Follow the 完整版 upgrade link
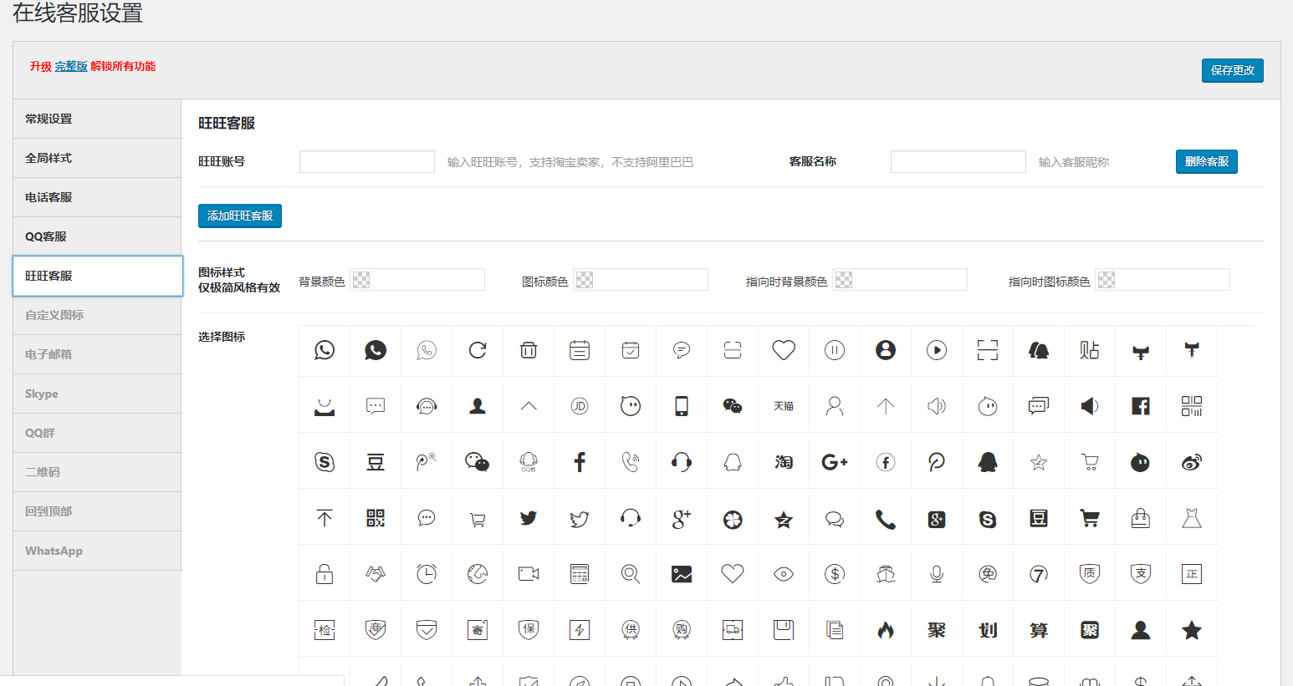This screenshot has width=1293, height=686. [71, 66]
